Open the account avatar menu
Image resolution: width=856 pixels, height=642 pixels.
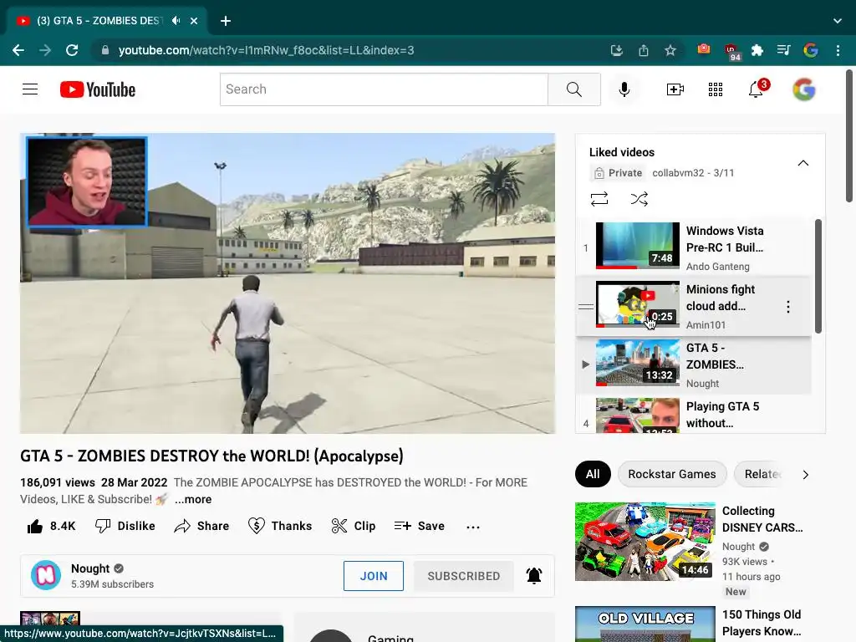(x=804, y=89)
